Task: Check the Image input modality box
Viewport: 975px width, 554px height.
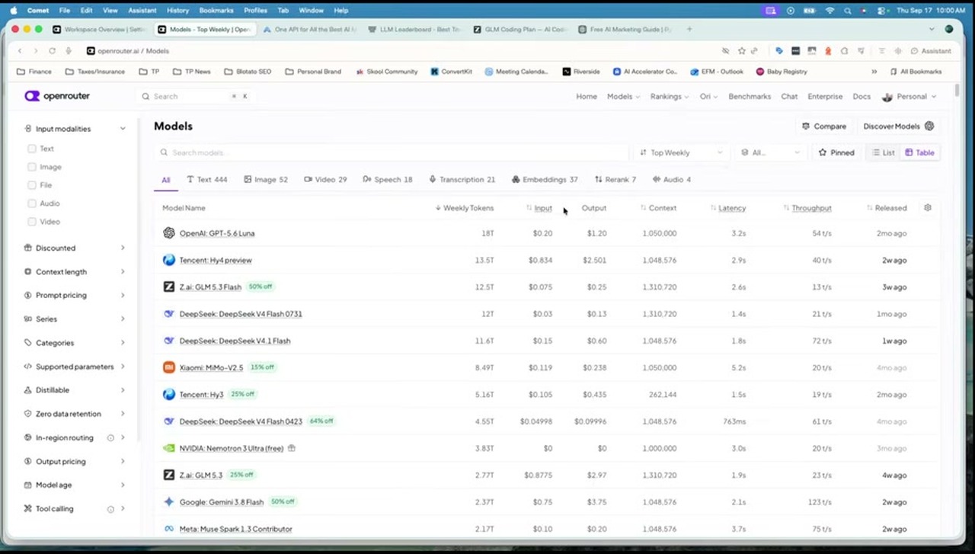Action: [x=32, y=167]
